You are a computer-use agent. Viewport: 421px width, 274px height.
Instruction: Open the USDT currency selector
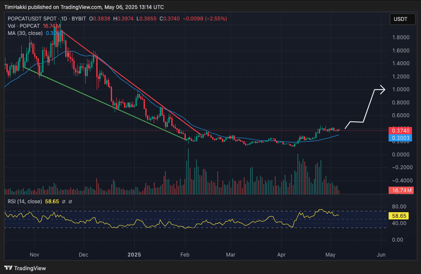(400, 19)
